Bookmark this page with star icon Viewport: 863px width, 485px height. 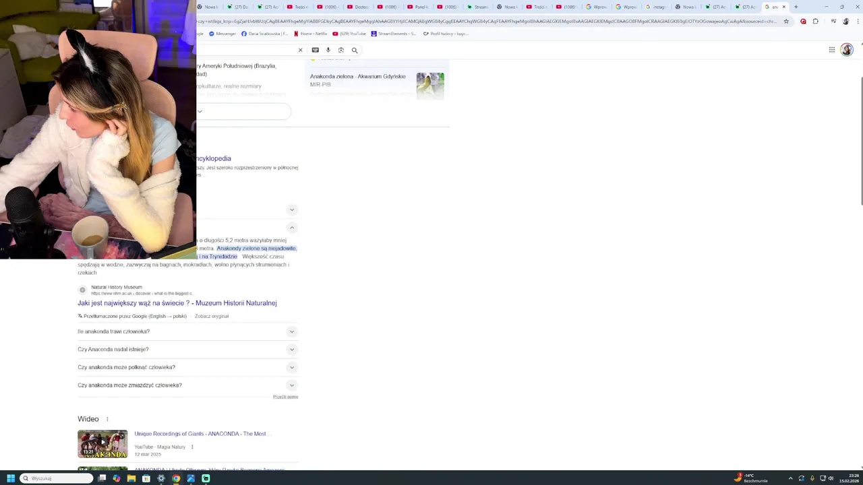786,21
